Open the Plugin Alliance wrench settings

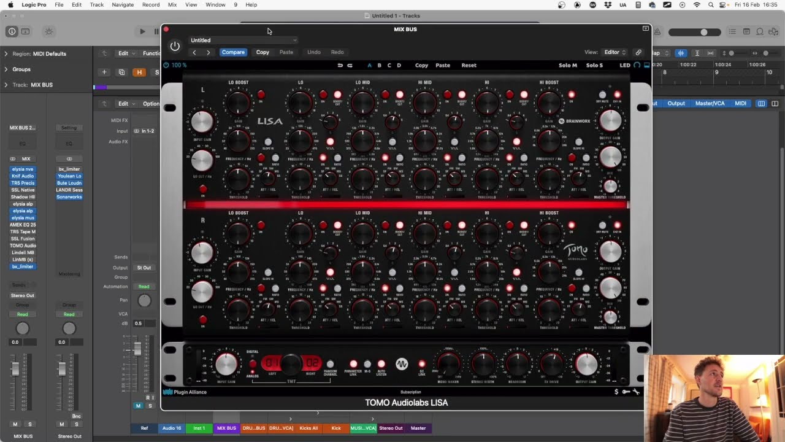[636, 392]
